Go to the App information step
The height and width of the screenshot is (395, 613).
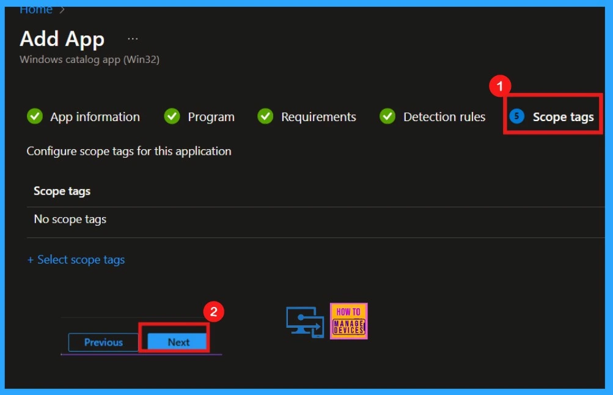95,117
